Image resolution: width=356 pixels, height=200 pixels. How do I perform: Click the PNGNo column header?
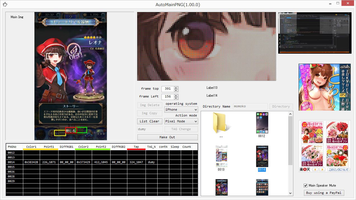tap(14, 147)
